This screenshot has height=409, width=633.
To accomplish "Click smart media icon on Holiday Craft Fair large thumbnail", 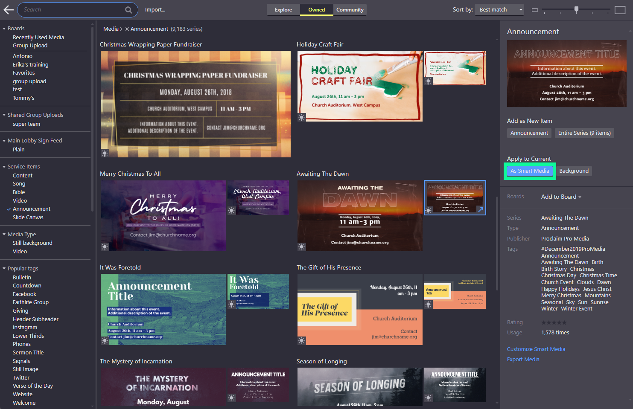I will [302, 117].
